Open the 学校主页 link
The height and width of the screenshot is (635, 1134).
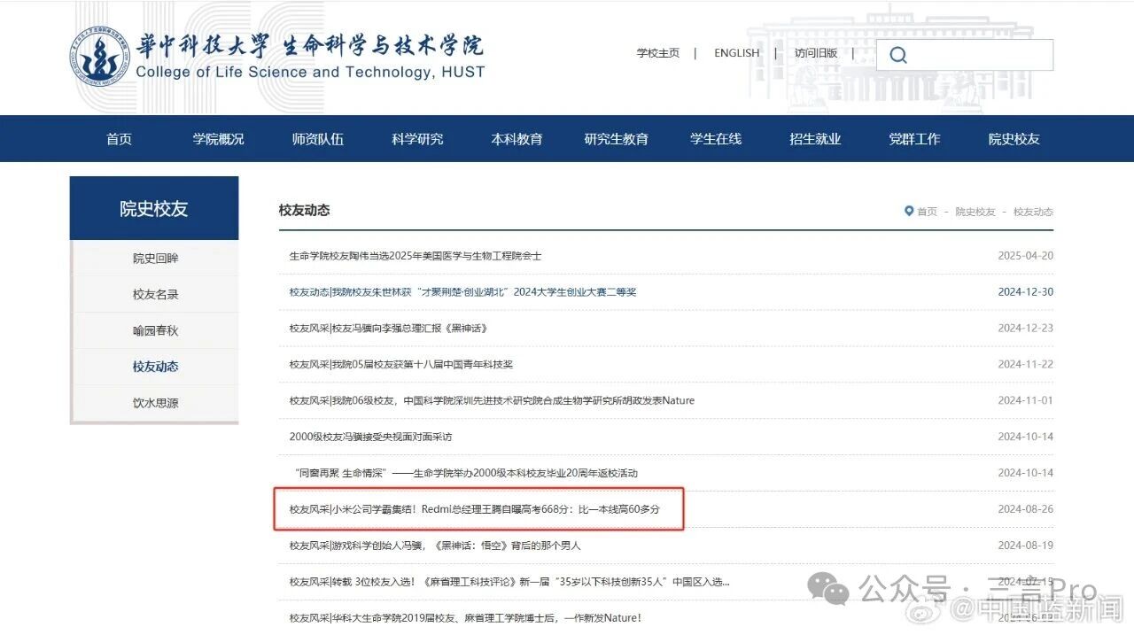coord(657,53)
